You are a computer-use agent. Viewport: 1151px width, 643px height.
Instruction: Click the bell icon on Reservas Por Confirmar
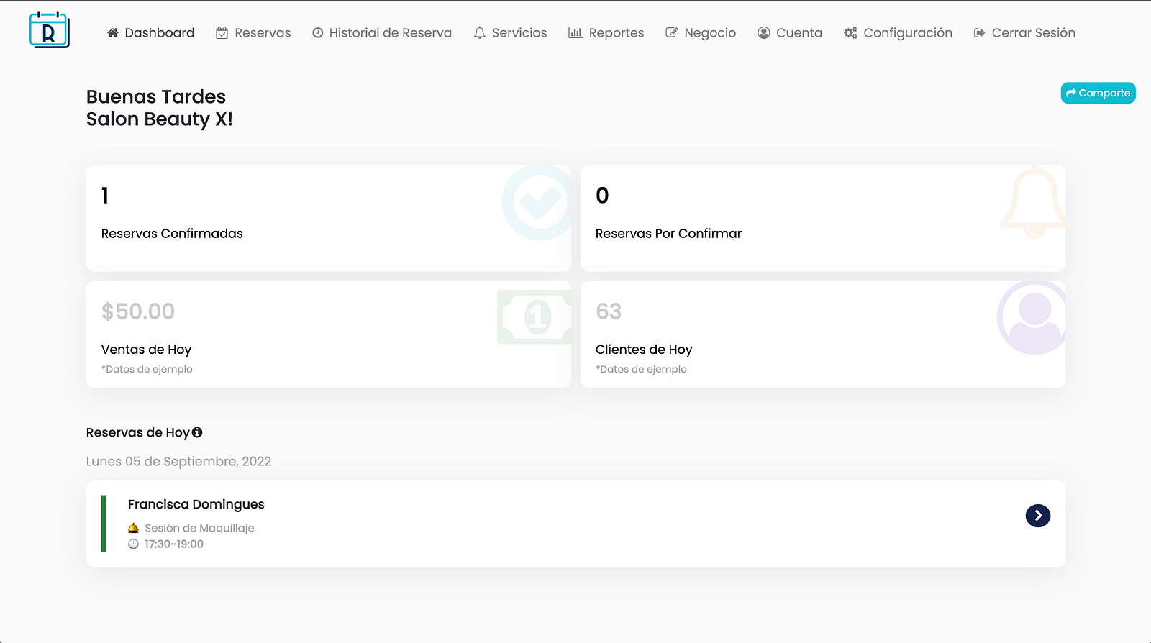coord(1034,202)
